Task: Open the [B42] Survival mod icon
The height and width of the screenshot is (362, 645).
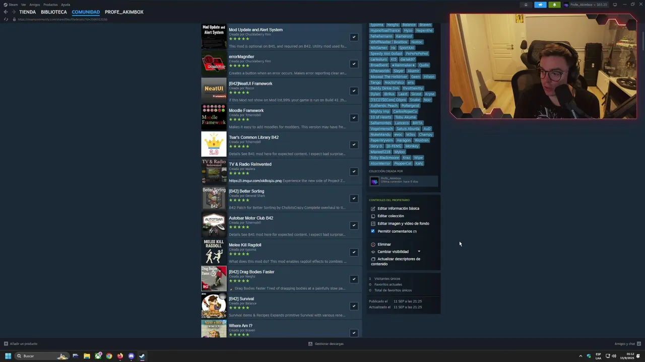Action: pyautogui.click(x=214, y=306)
